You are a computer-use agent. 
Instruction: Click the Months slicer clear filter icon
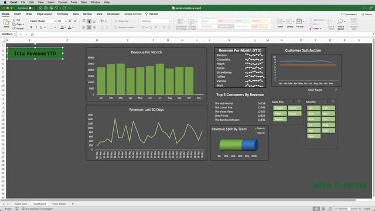point(333,101)
